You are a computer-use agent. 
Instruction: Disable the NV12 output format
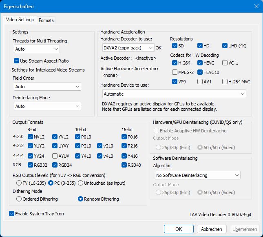point(31,137)
